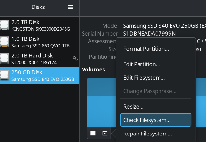Viewport: 206px width, 142px height.
Task: Click the Serial Number field label
Action: pos(100,34)
